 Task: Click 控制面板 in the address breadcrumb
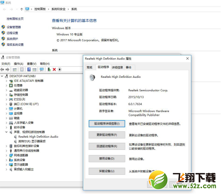pos(40,9)
